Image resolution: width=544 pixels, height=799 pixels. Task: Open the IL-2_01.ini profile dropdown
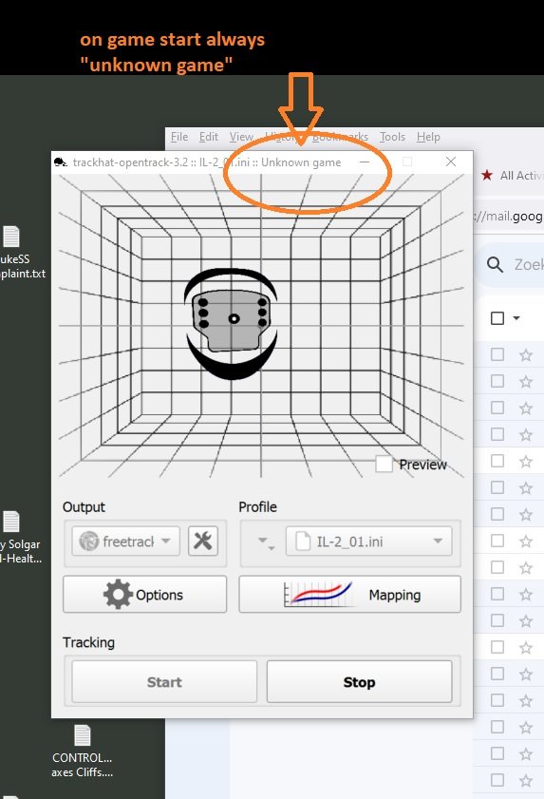coord(368,542)
